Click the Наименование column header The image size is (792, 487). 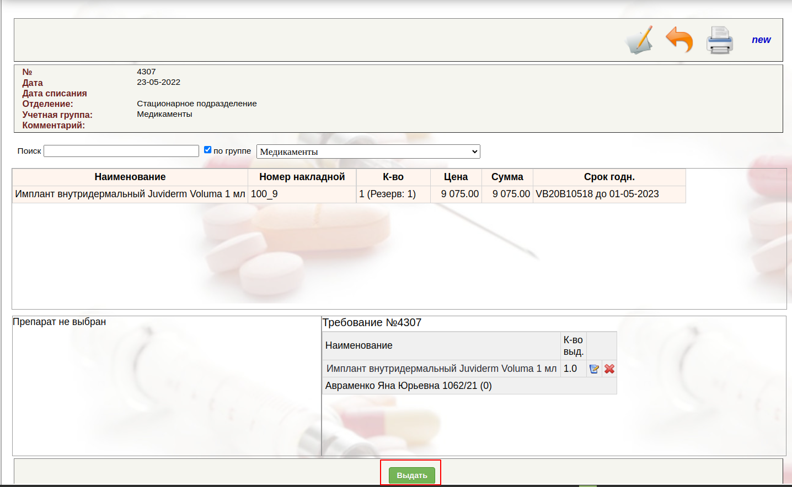(x=130, y=177)
